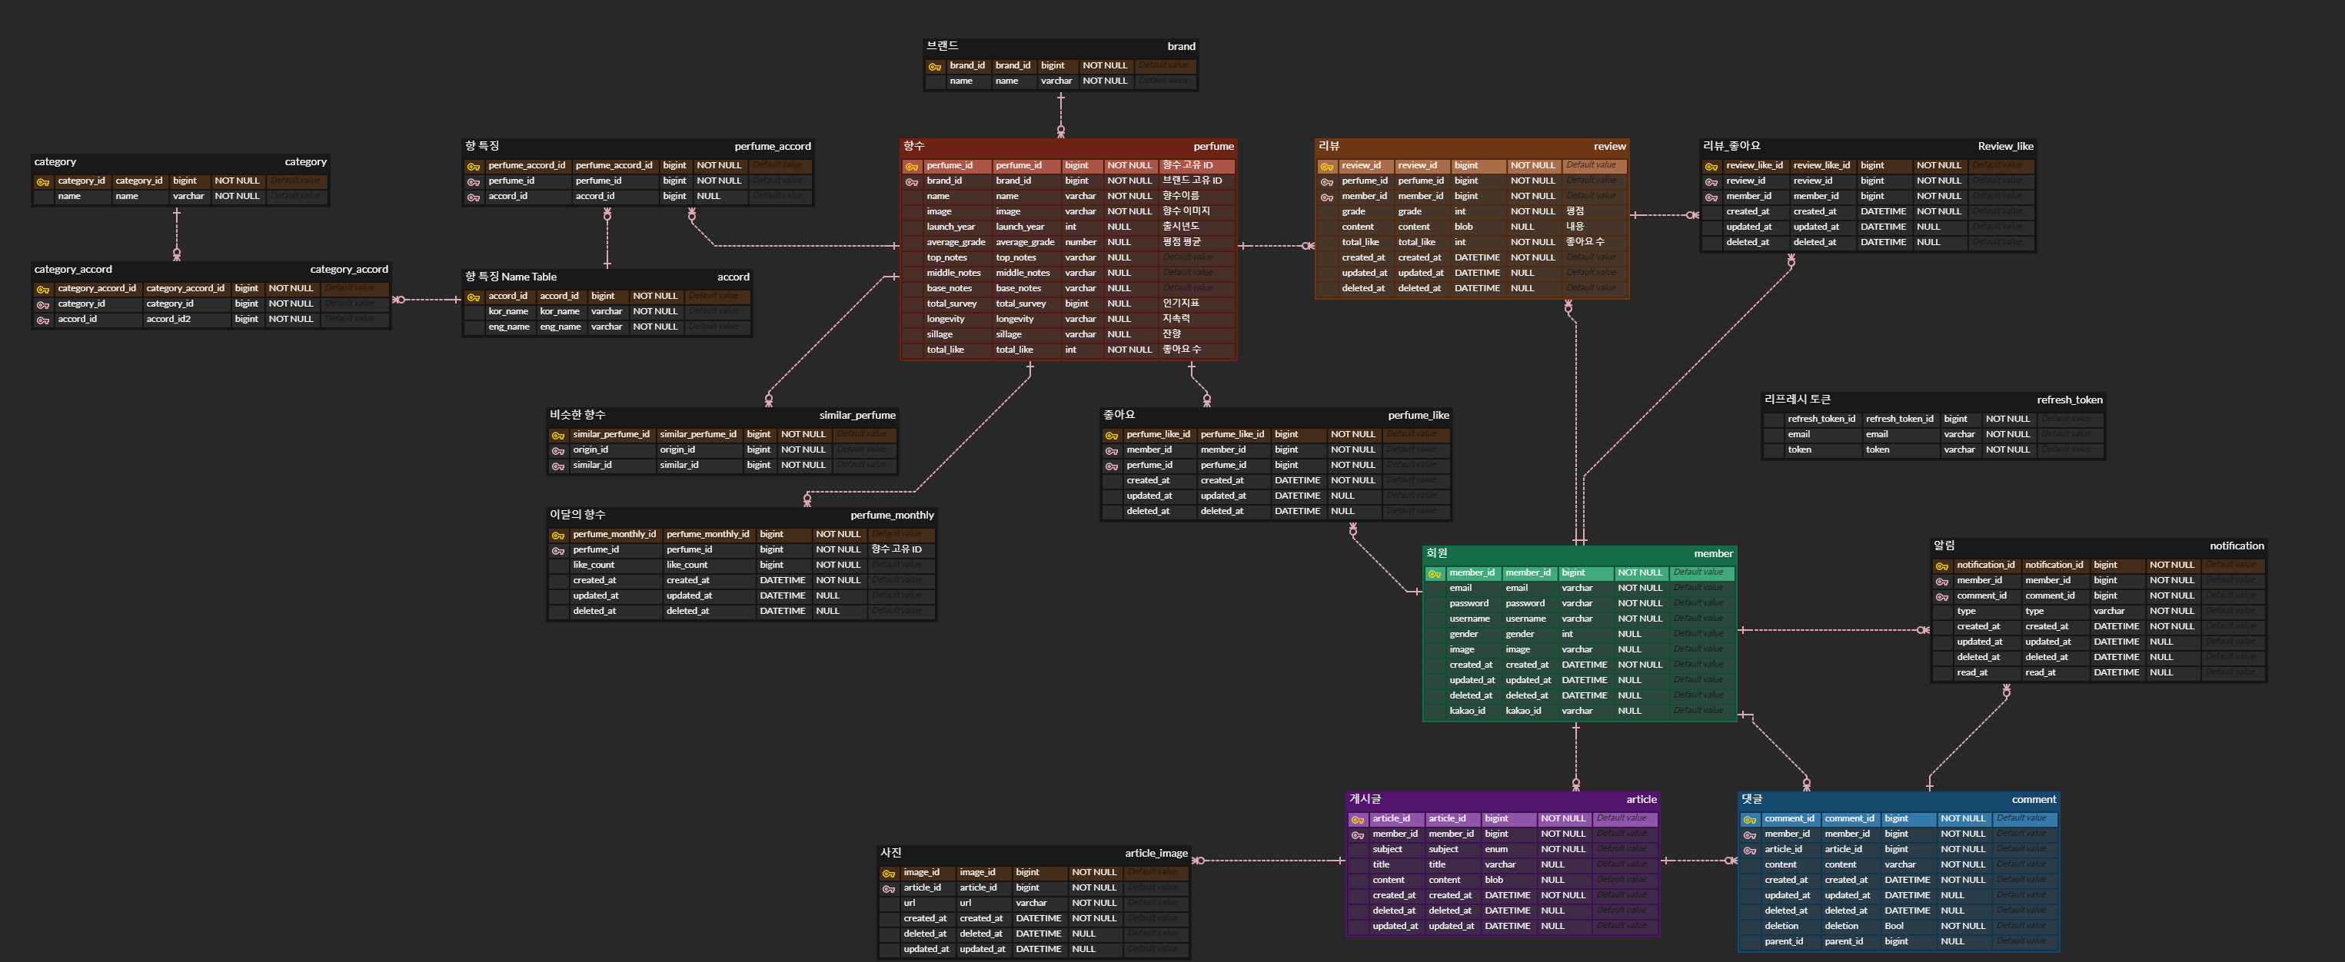The width and height of the screenshot is (2345, 962).
Task: Click the article table header
Action: 1502,799
